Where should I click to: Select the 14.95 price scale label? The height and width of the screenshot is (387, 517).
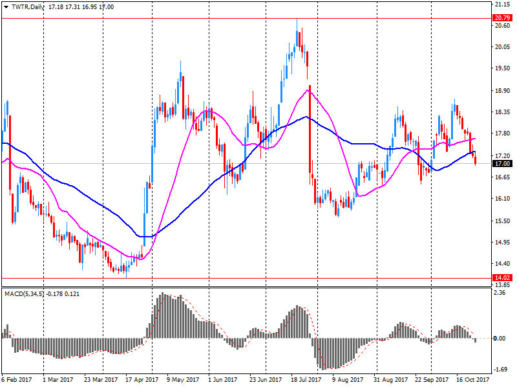(502, 243)
